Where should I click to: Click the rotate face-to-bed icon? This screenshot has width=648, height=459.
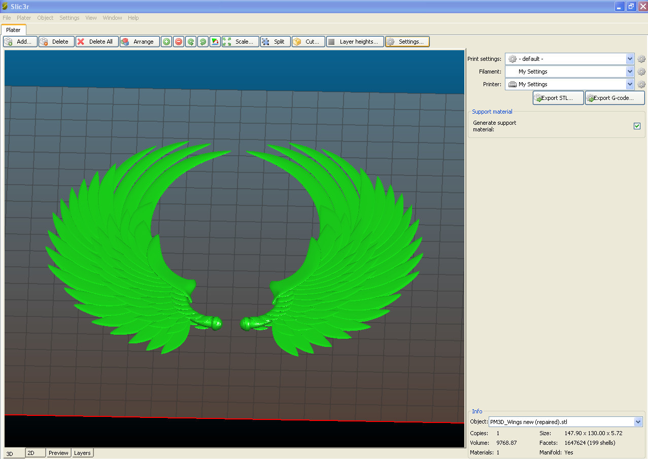point(215,42)
